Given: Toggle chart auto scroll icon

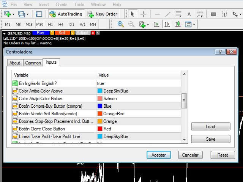Looking at the screenshot, I should (x=156, y=24).
